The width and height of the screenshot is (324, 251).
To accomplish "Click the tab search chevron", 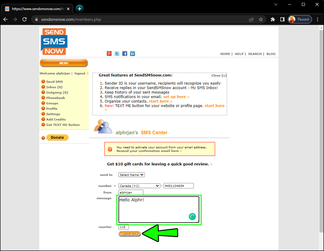I will click(276, 4).
